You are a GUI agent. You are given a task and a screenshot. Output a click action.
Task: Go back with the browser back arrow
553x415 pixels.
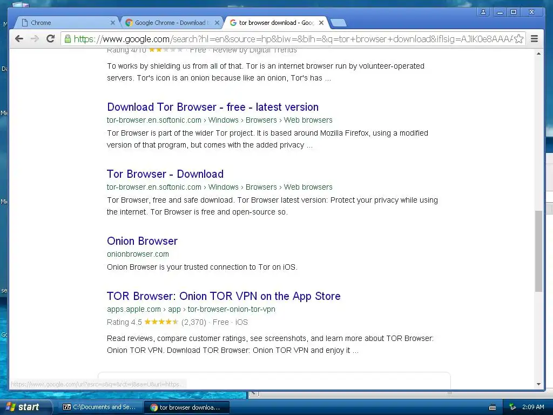coord(19,39)
